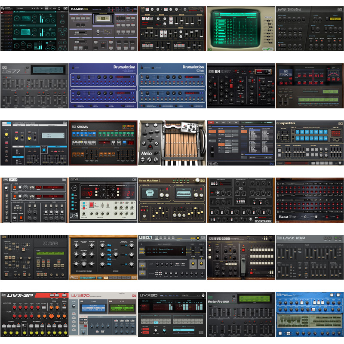Select the purple Drumulation thumbnail
This screenshot has width=344, height=344.
point(103,86)
